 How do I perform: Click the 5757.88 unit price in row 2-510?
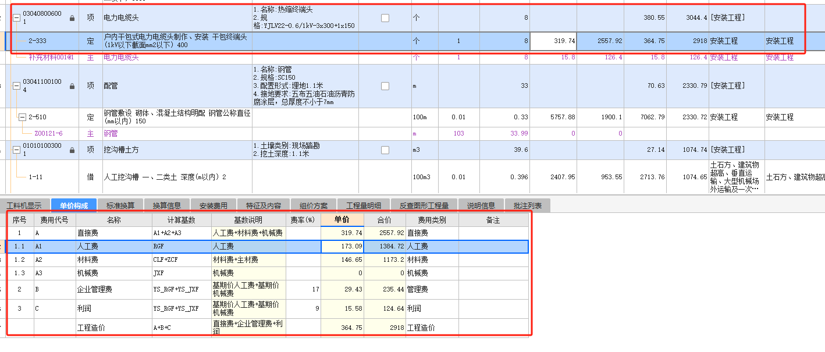pyautogui.click(x=553, y=117)
